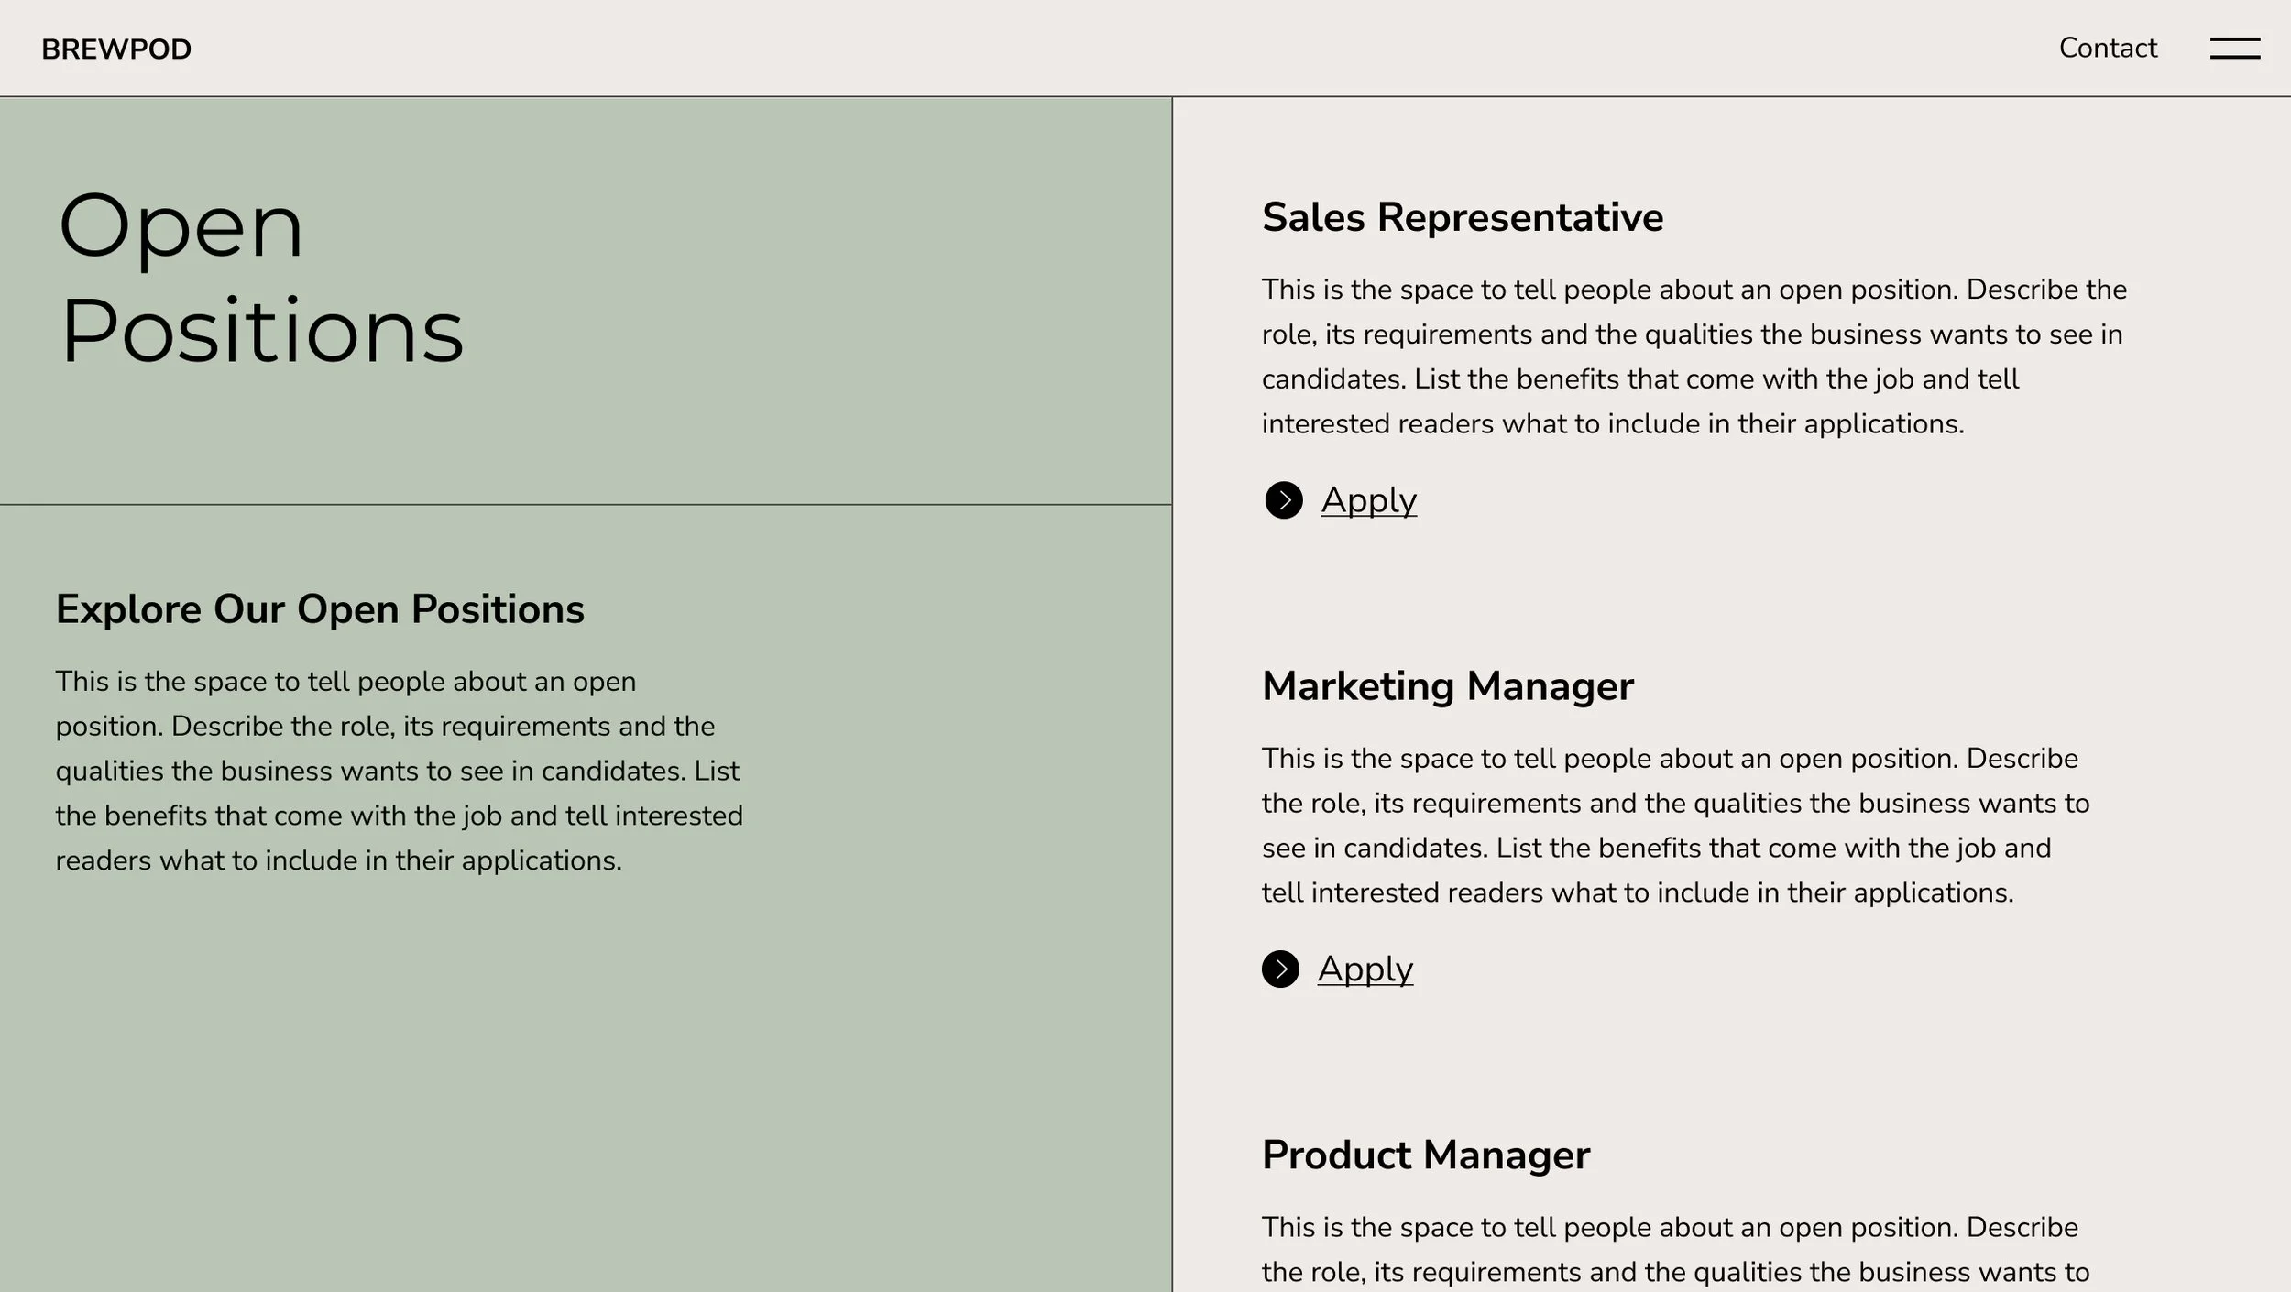Apply for the Sales Representative position

tap(1368, 500)
